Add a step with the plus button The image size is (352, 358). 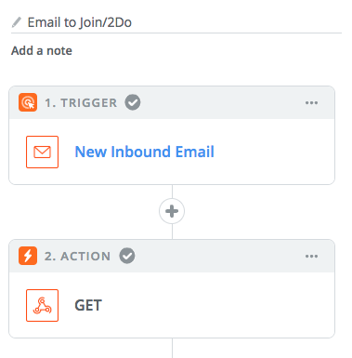172,211
